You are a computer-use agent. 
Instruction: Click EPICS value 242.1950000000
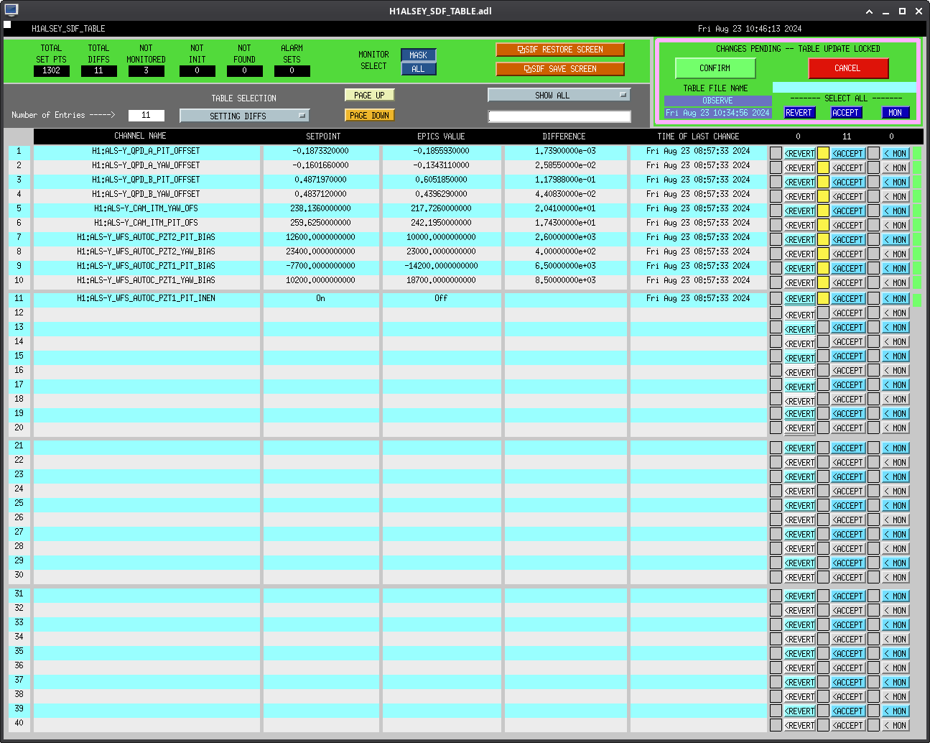pos(441,223)
